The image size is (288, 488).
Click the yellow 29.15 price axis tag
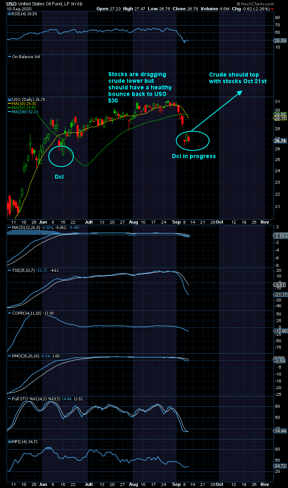281,118
